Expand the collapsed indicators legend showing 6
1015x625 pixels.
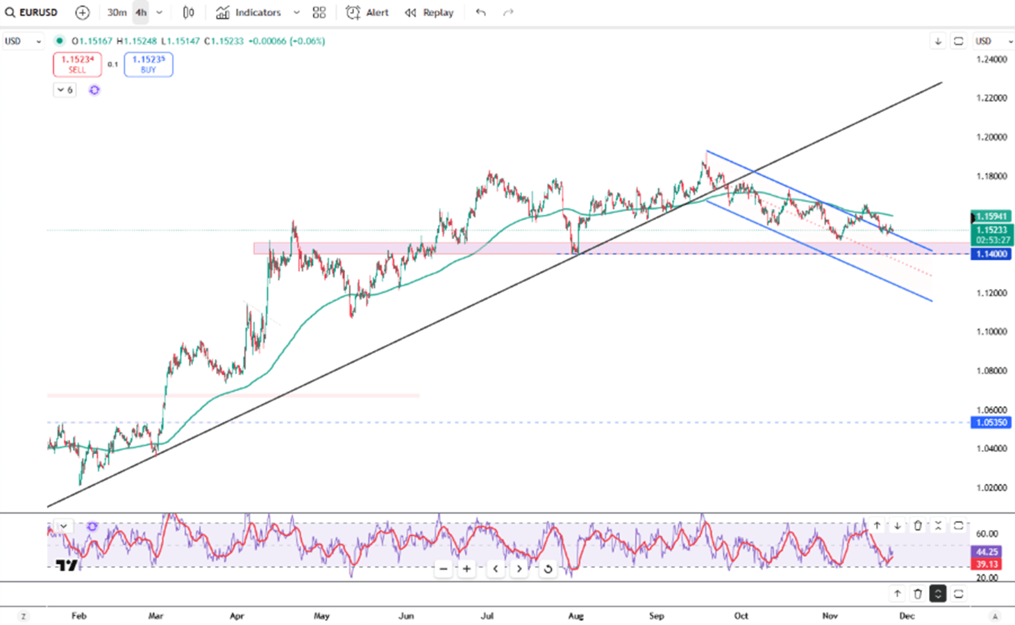tap(65, 90)
